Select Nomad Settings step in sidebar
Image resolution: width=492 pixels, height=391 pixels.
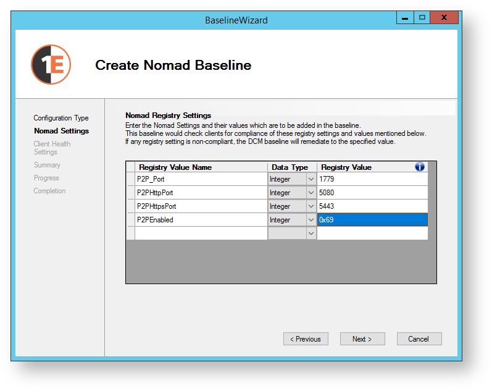coord(62,131)
